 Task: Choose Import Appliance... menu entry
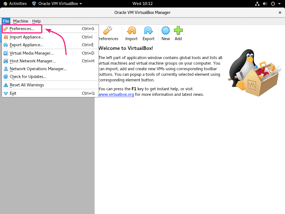[26, 37]
